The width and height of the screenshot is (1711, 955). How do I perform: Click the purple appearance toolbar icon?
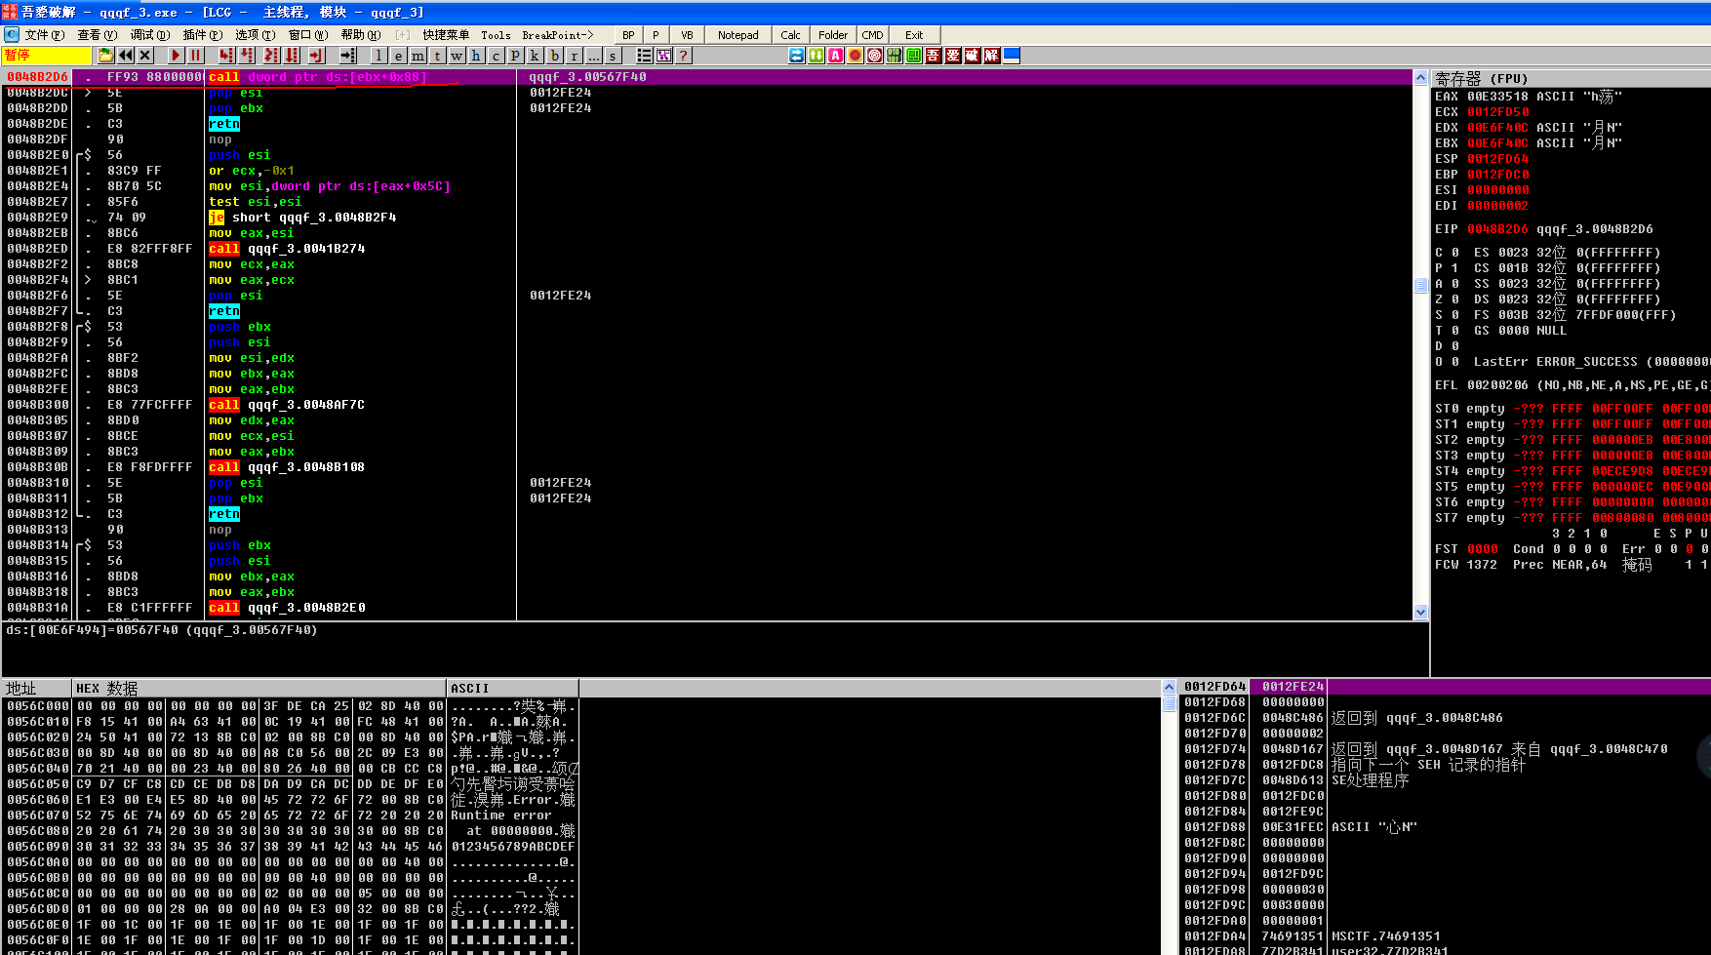(664, 56)
